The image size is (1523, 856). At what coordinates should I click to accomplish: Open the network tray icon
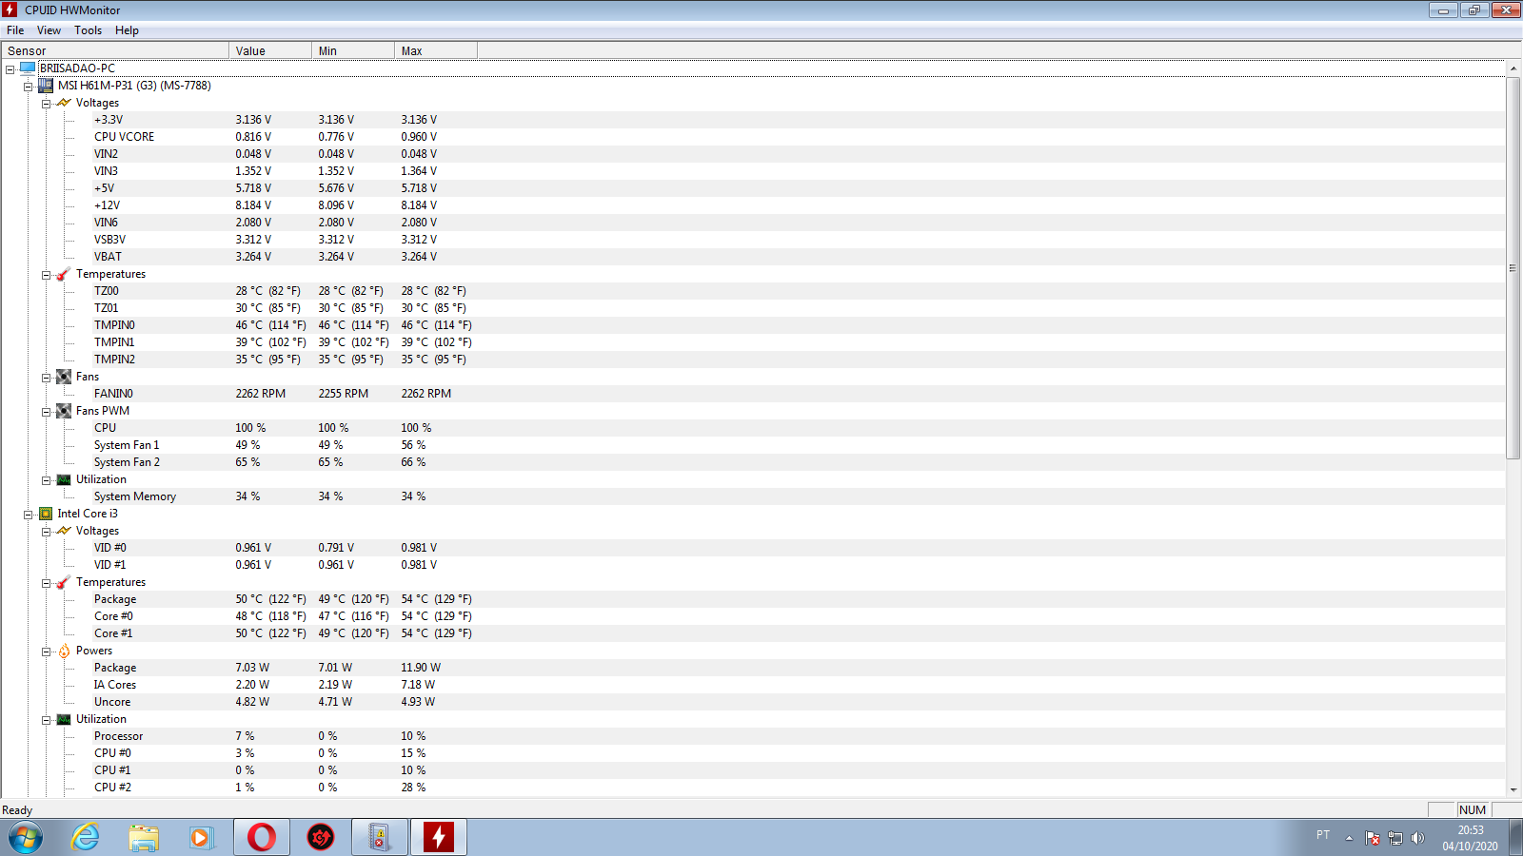tap(1394, 838)
